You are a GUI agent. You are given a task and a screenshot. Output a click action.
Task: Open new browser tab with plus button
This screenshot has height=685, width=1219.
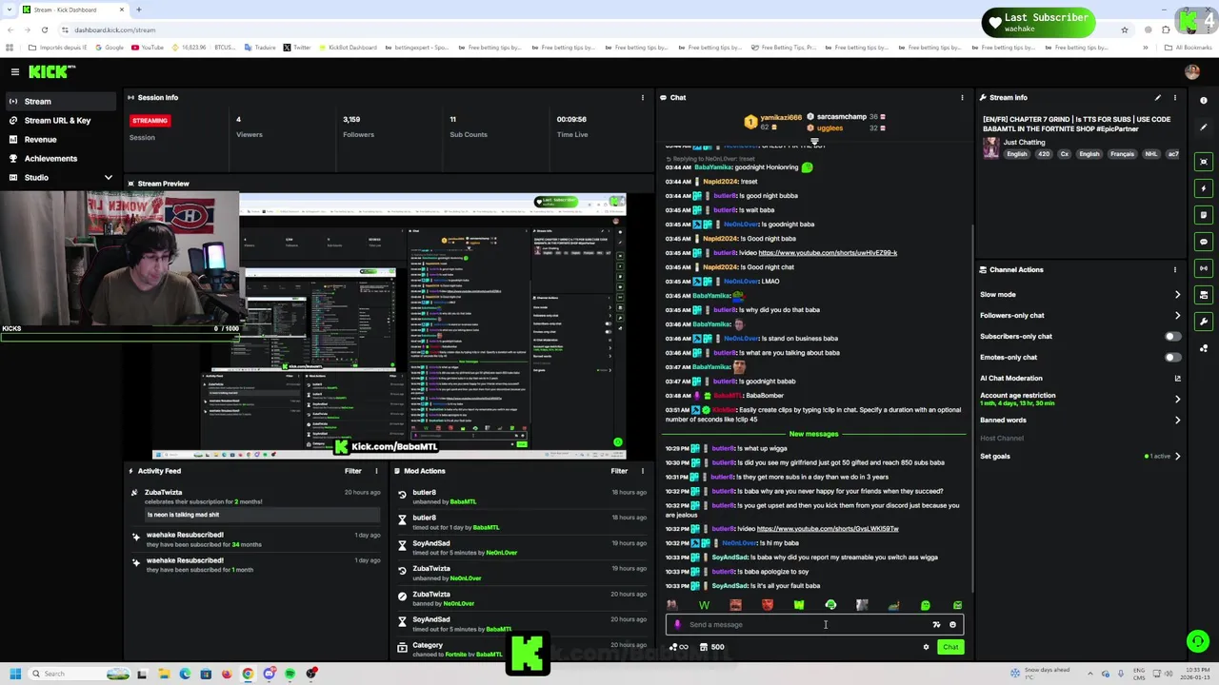(138, 10)
